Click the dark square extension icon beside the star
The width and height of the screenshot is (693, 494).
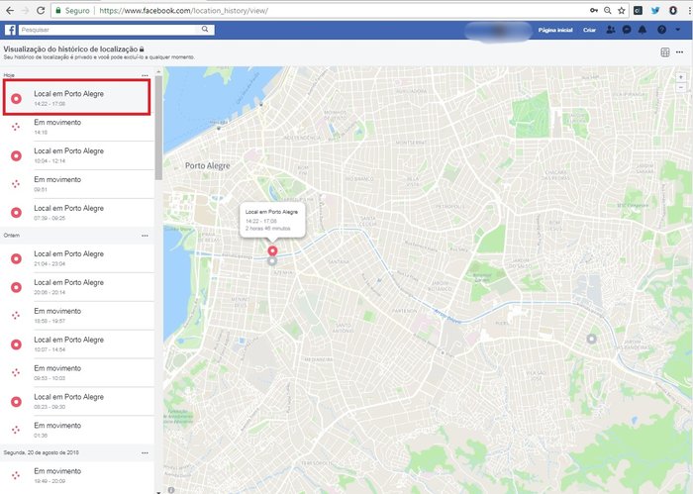[638, 10]
